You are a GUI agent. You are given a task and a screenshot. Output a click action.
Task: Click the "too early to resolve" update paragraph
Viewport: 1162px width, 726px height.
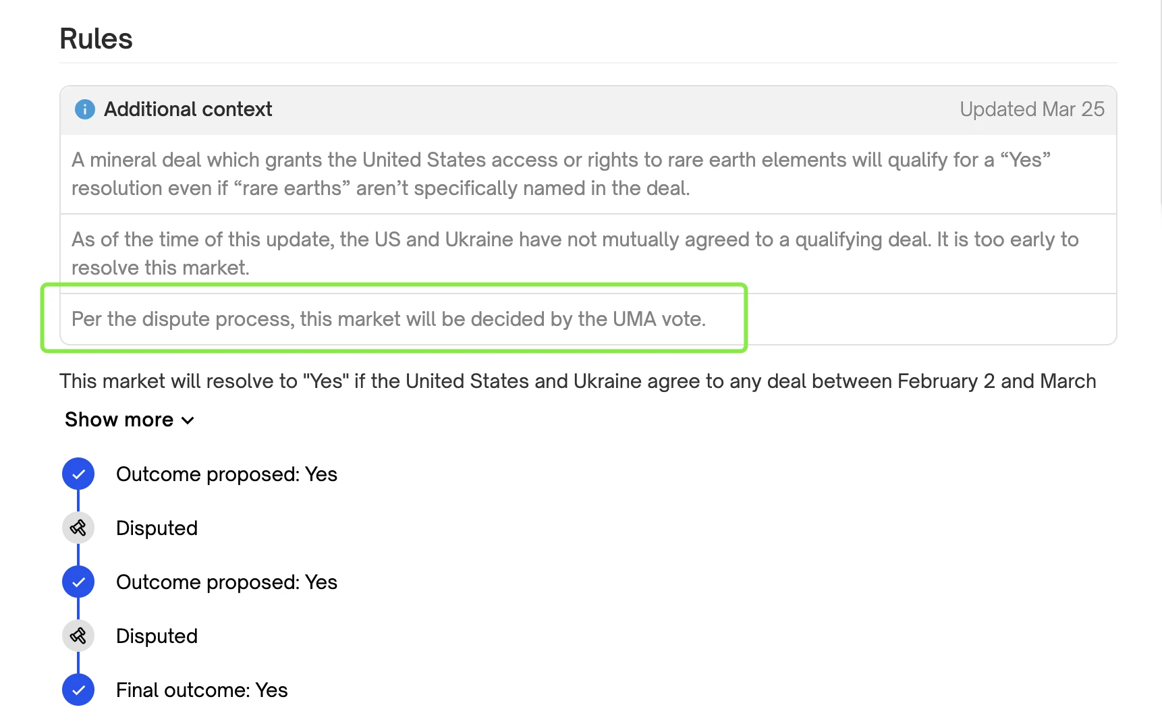(x=574, y=254)
